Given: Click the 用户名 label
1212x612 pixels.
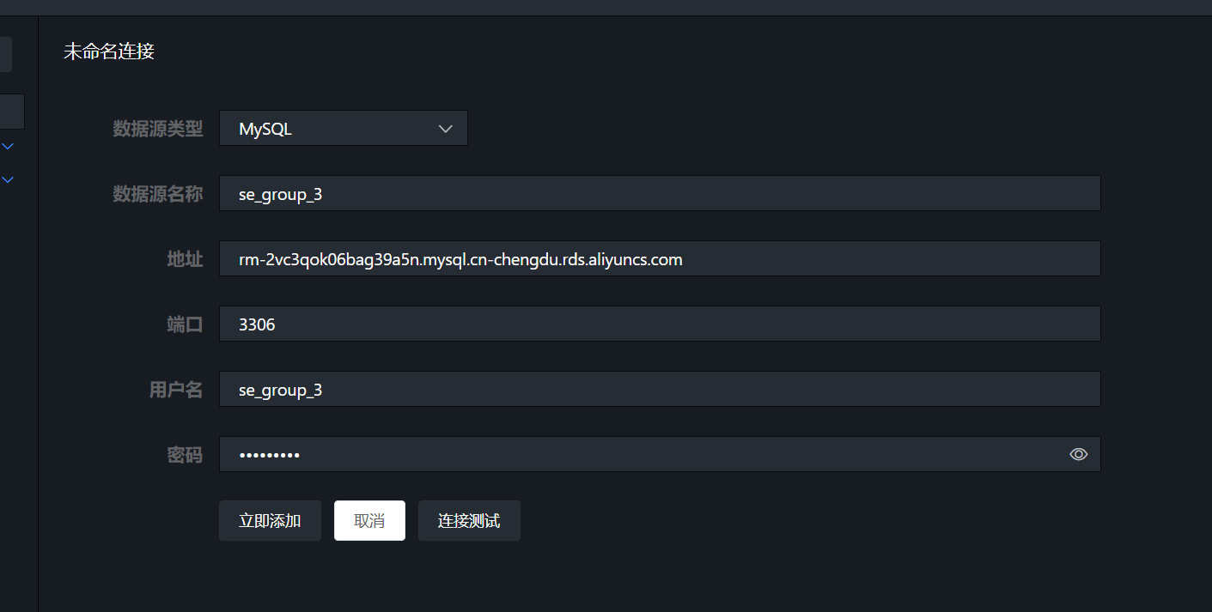Looking at the screenshot, I should [x=176, y=390].
